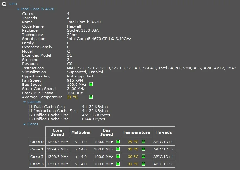Collapse the Caches section arrow

click(24, 102)
